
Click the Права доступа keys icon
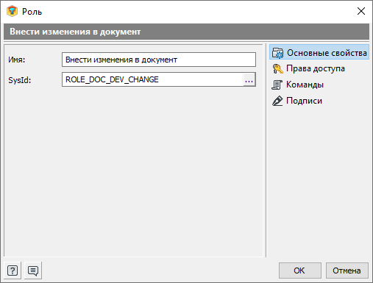277,69
